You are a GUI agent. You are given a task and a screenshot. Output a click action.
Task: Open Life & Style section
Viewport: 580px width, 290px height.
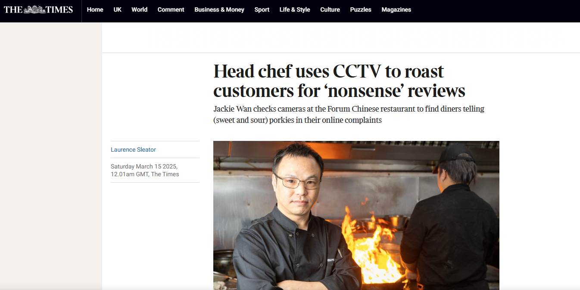294,9
